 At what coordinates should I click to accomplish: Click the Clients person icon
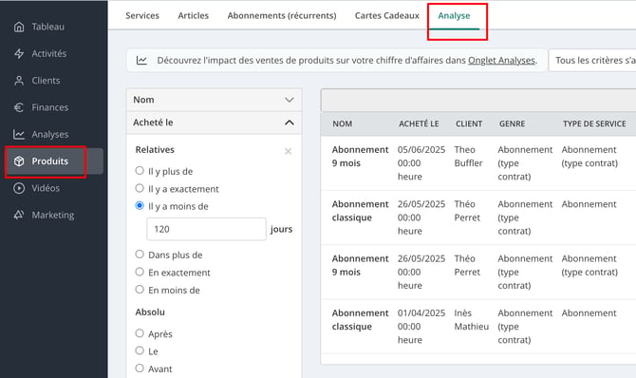click(19, 81)
